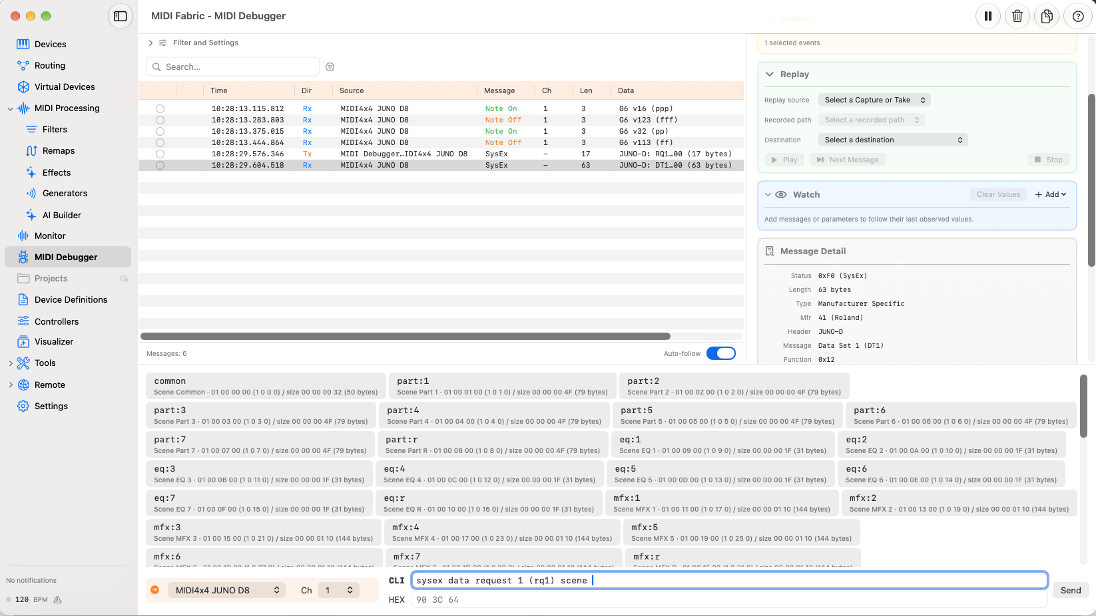
Task: Clear messages with the trash icon
Action: pos(1017,16)
